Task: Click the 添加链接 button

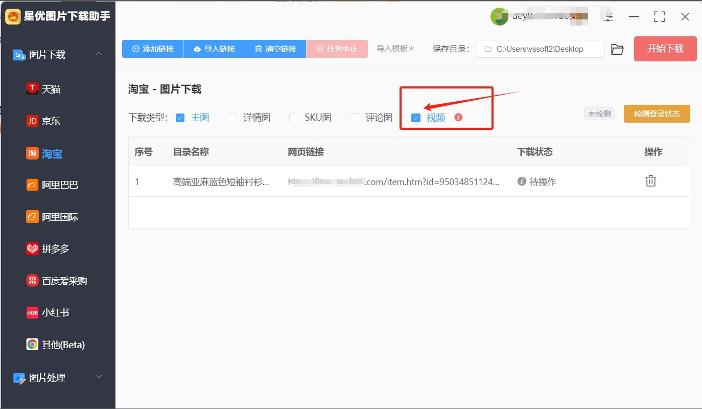Action: (x=153, y=49)
